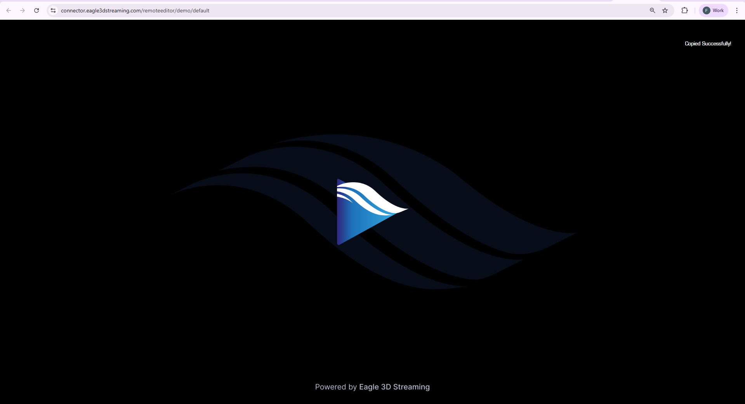Bookmark this page with the star icon

(x=665, y=10)
